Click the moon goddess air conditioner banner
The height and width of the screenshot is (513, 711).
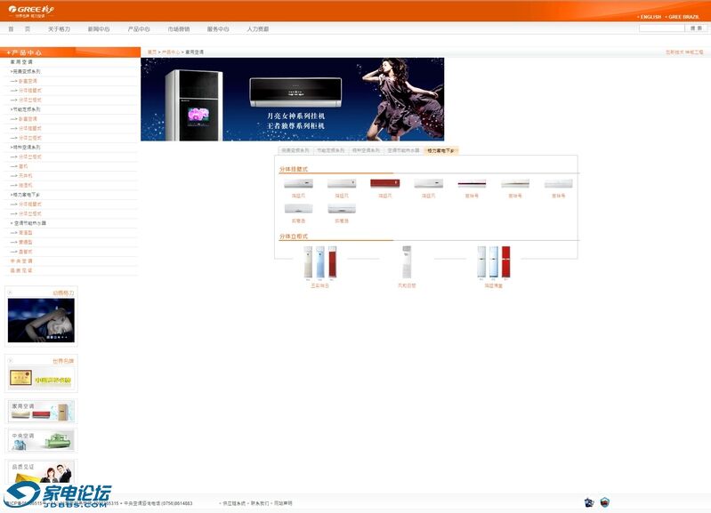[293, 100]
